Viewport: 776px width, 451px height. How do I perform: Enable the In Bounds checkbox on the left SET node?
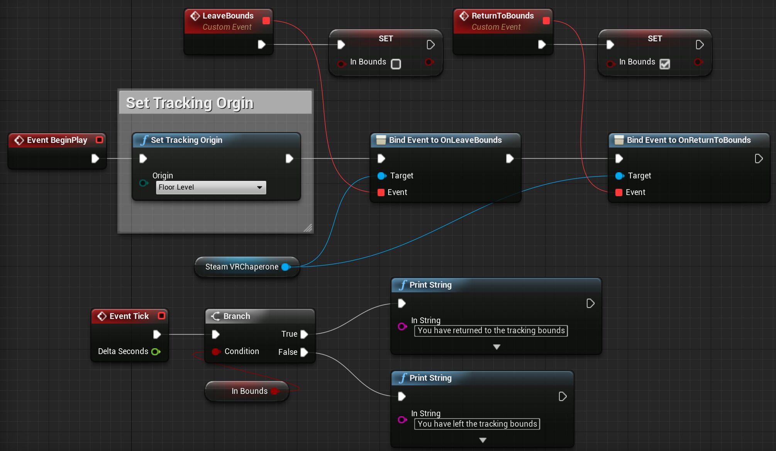pyautogui.click(x=396, y=64)
